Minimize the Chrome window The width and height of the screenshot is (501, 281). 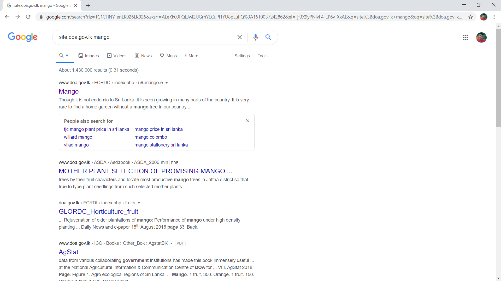(464, 5)
